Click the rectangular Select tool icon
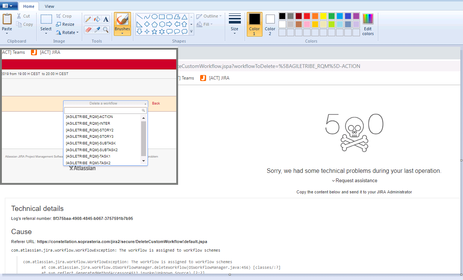 coord(46,19)
